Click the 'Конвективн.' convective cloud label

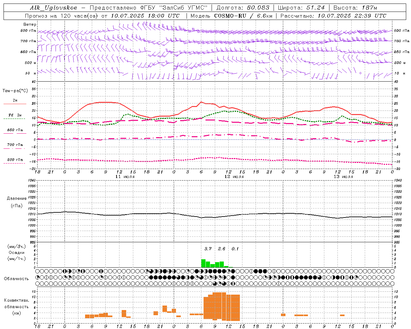point(17,300)
